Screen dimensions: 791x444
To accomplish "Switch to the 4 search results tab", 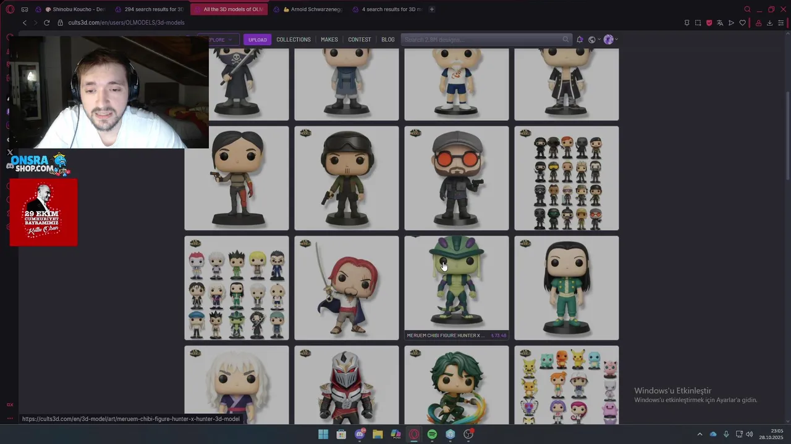I will [x=387, y=9].
